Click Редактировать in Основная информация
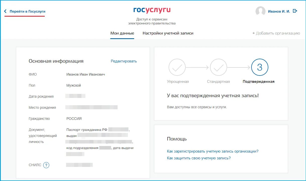306x181 pixels. point(124,61)
